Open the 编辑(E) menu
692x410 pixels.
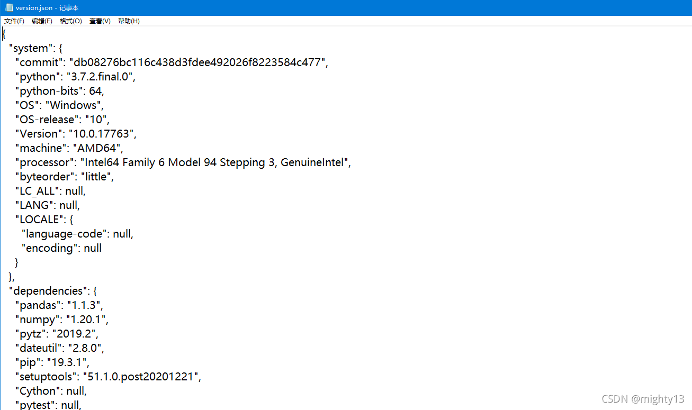(42, 21)
